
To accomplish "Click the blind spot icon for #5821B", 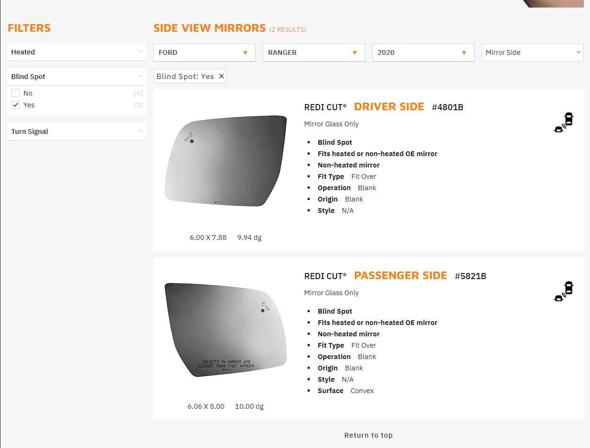I will pos(564,291).
